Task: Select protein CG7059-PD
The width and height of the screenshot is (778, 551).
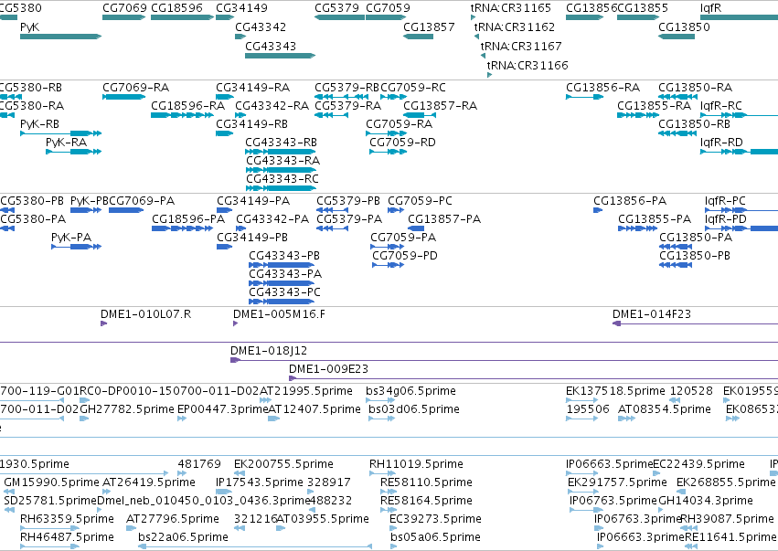Action: coord(388,265)
